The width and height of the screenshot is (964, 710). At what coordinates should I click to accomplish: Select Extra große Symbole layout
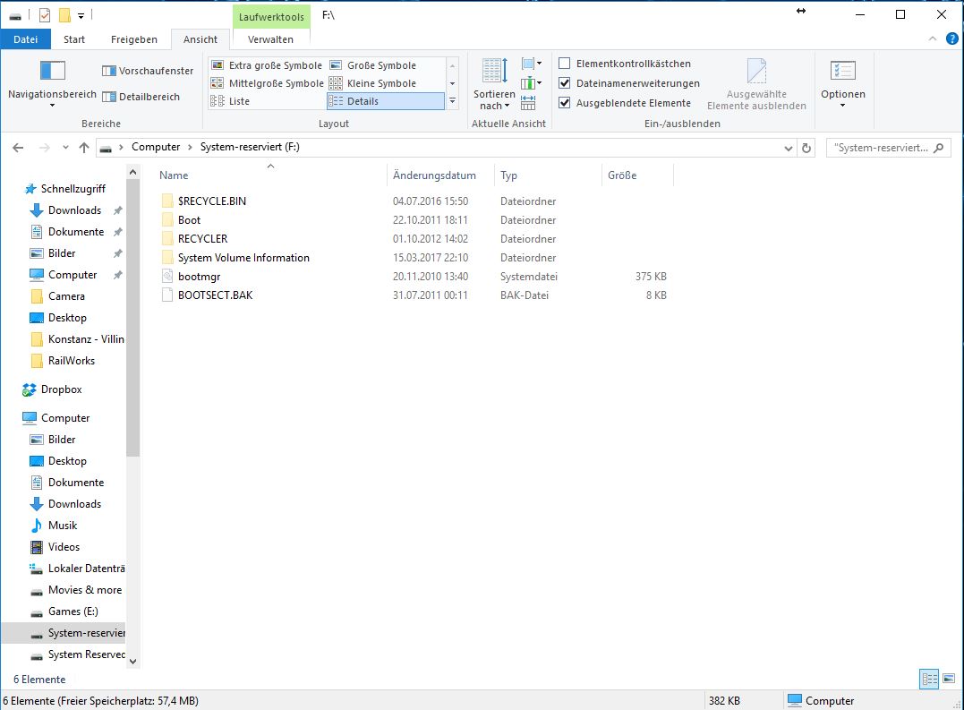pos(267,65)
